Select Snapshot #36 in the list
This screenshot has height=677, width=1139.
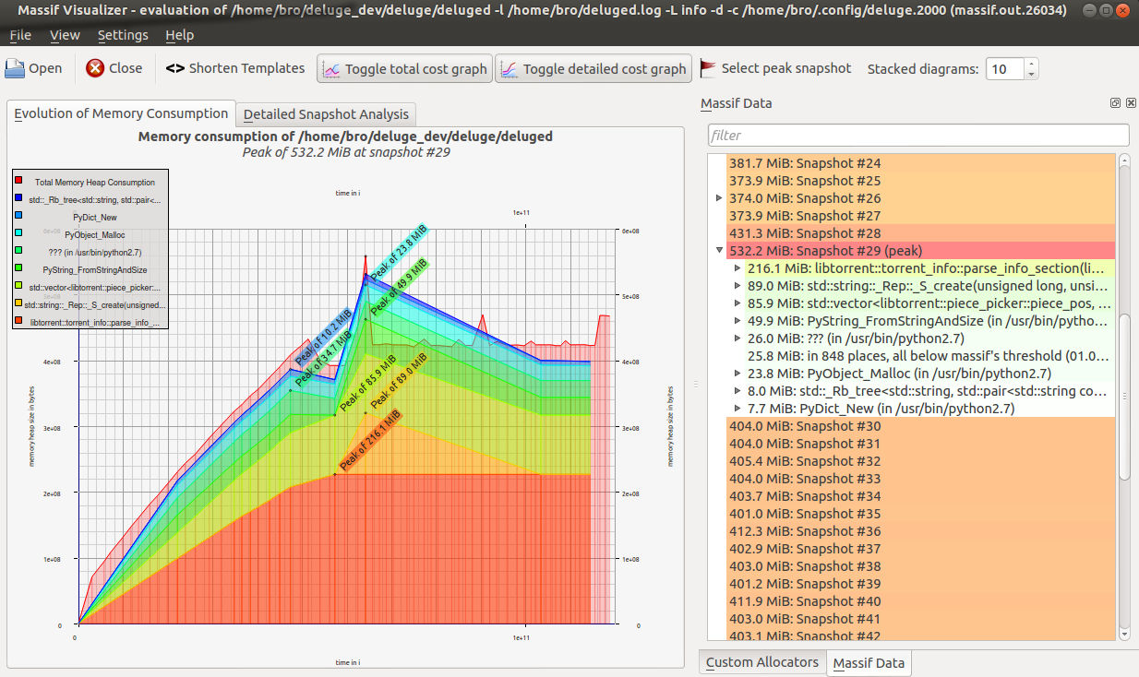(805, 531)
